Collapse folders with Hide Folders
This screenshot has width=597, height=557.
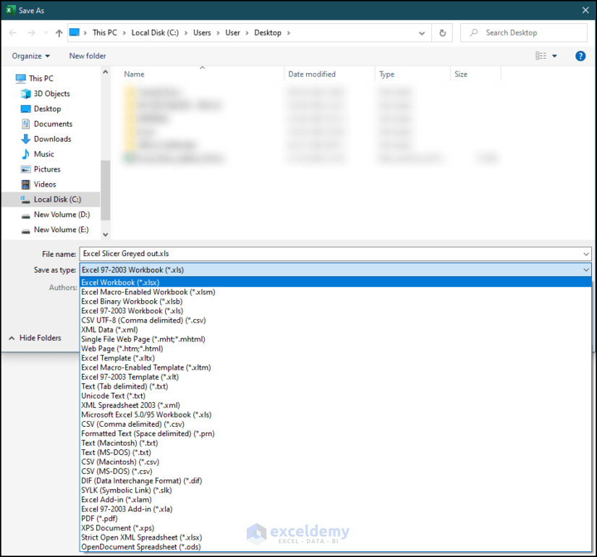coord(35,338)
